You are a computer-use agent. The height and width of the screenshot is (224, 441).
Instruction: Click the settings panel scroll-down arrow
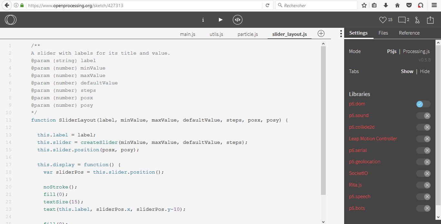pos(438,217)
